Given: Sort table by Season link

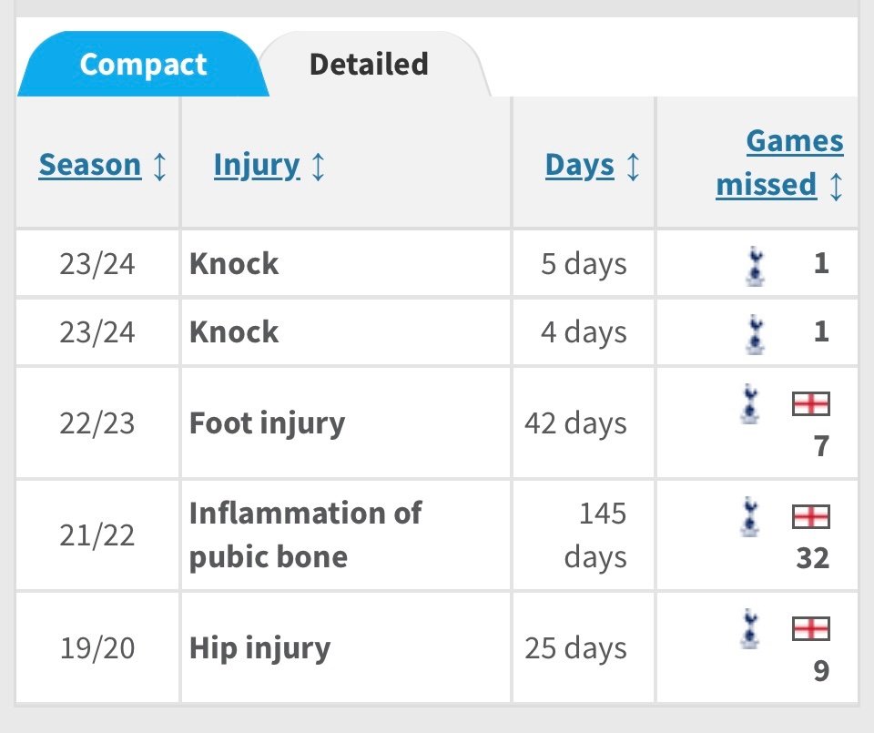Looking at the screenshot, I should 90,165.
